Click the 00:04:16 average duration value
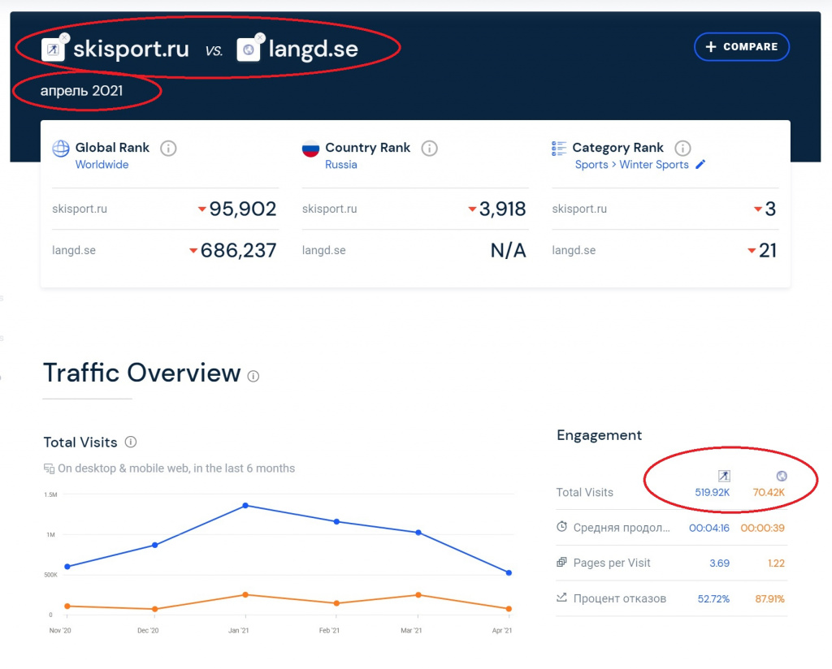The image size is (832, 669). tap(708, 528)
